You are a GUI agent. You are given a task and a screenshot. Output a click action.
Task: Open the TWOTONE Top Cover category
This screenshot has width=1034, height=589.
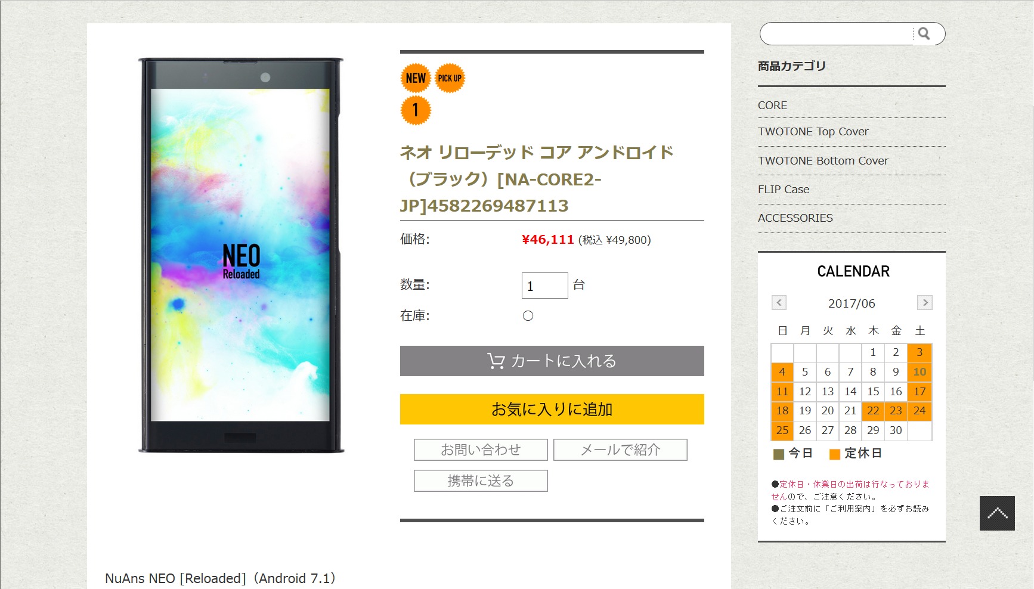(813, 132)
